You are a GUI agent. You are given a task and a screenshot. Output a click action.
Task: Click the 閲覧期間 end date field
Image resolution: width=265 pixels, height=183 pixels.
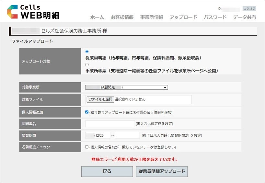127,135
